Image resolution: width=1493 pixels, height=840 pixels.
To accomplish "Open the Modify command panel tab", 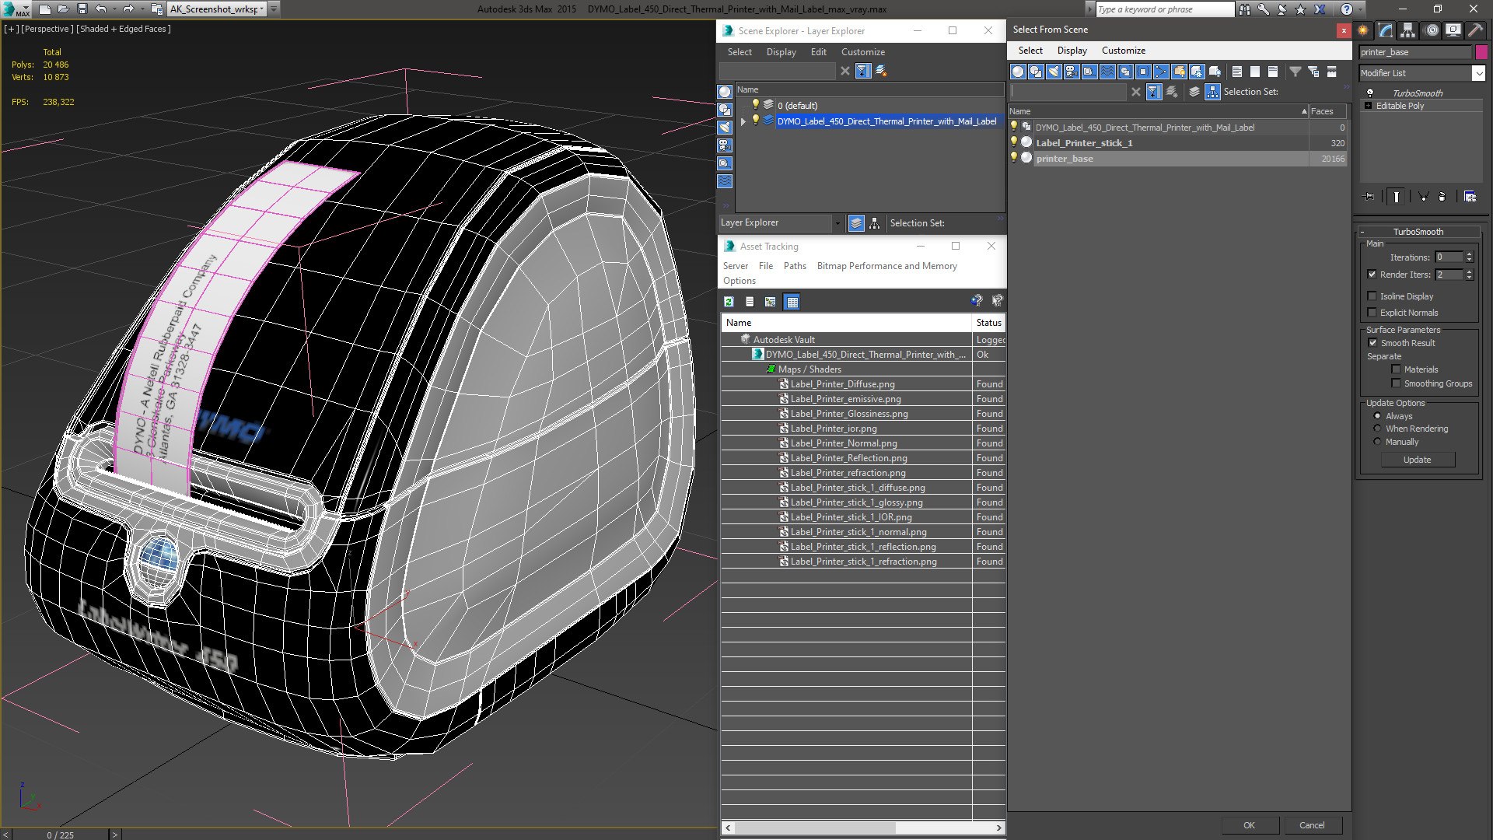I will [x=1386, y=30].
